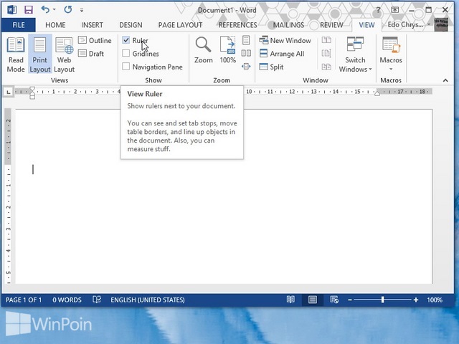This screenshot has height=344, width=459.
Task: Switch to Outline view
Action: pyautogui.click(x=95, y=40)
